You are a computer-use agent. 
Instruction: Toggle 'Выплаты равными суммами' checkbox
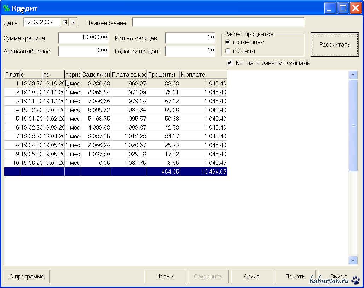coord(230,63)
